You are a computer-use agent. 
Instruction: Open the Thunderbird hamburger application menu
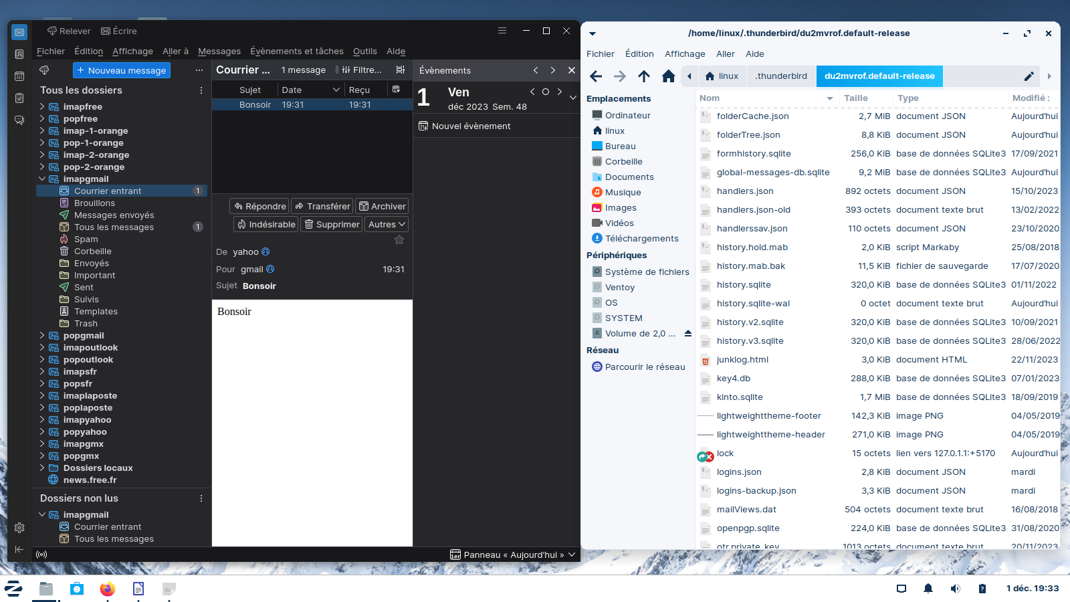pos(502,31)
